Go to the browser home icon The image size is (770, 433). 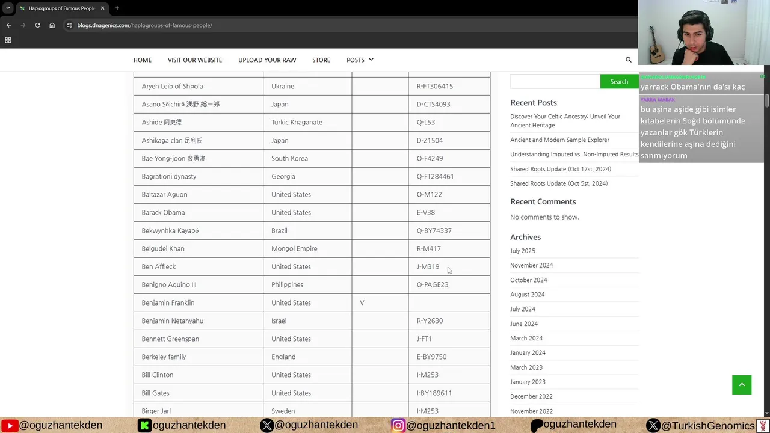(52, 25)
